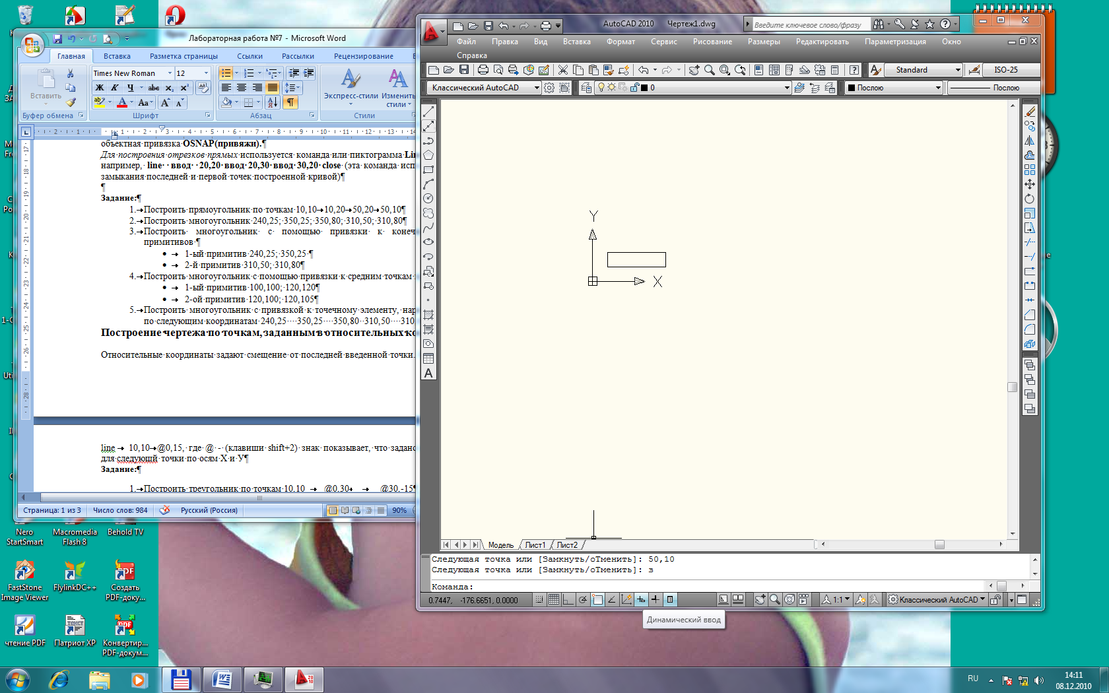Screen dimensions: 1109x693
Task: Click the Zoom realtime magnifier icon
Action: pos(710,70)
